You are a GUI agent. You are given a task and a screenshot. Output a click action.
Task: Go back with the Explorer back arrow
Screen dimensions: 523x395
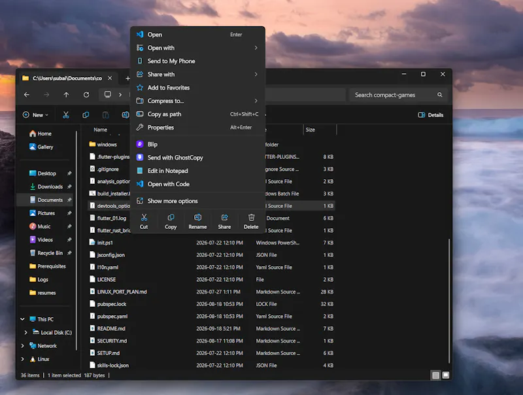(x=27, y=95)
